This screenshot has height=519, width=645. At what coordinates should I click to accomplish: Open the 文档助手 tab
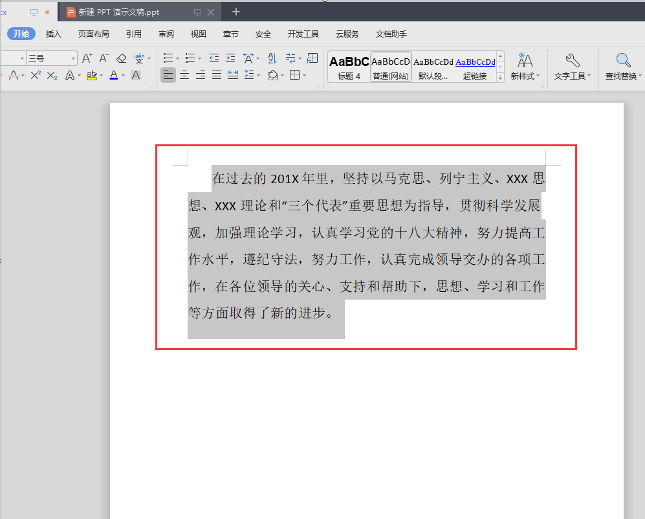tap(391, 34)
